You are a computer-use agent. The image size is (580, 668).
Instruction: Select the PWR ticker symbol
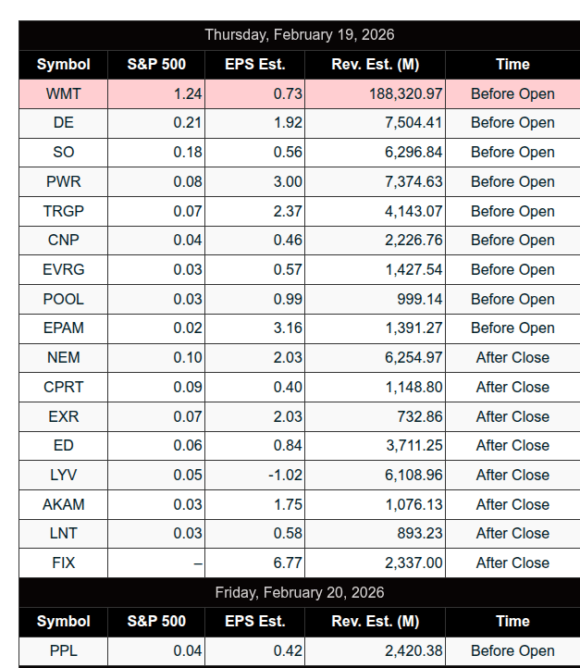point(63,181)
